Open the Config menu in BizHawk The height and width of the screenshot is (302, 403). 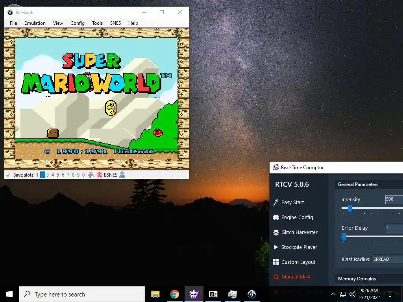(x=78, y=23)
